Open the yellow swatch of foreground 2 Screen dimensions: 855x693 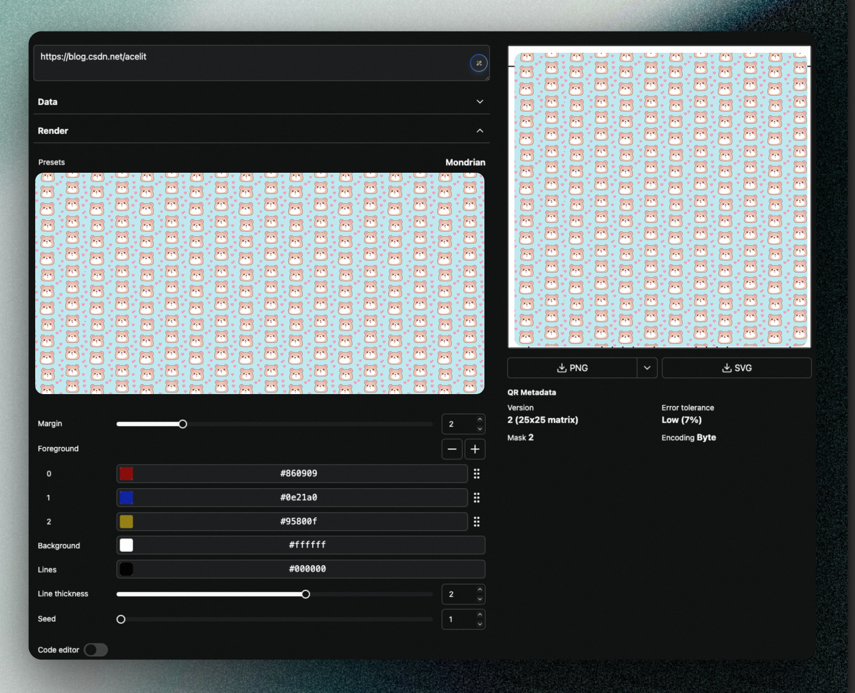[x=126, y=521]
